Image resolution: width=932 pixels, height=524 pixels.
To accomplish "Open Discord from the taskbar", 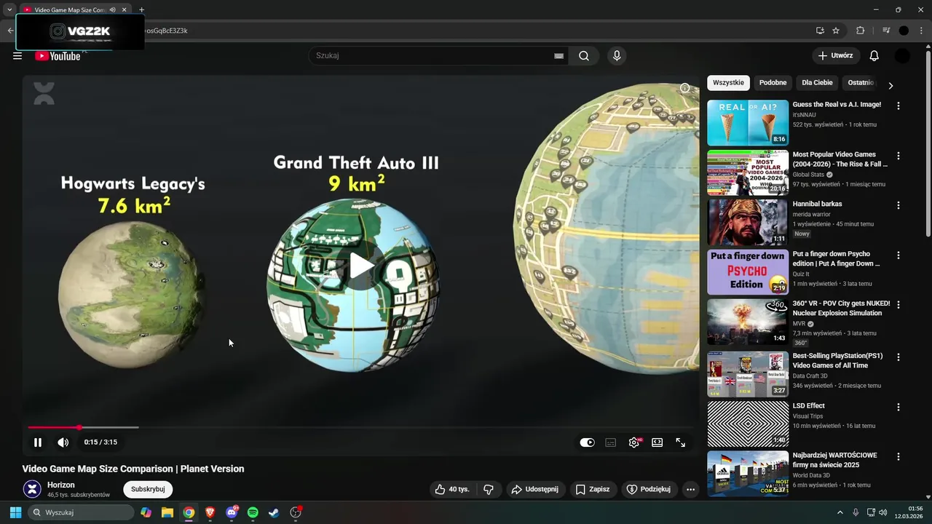I will tap(232, 512).
